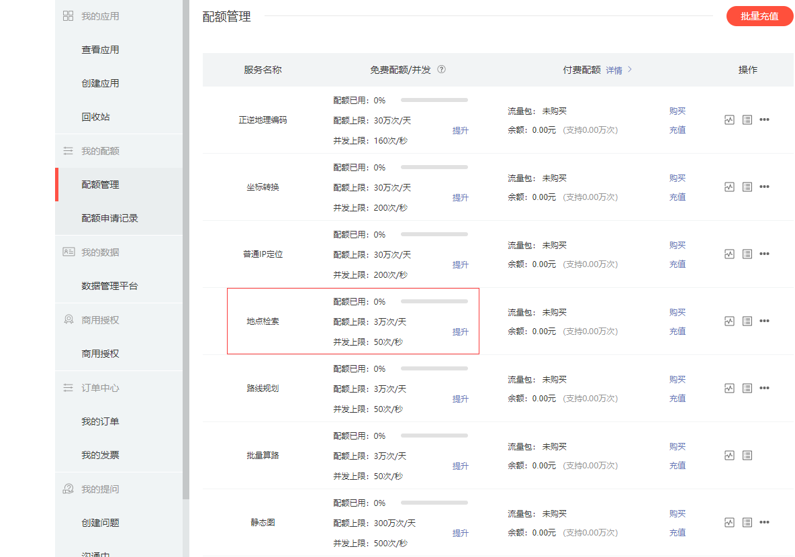Click the 我的应用 grid icon
This screenshot has height=557, width=795.
pyautogui.click(x=68, y=16)
